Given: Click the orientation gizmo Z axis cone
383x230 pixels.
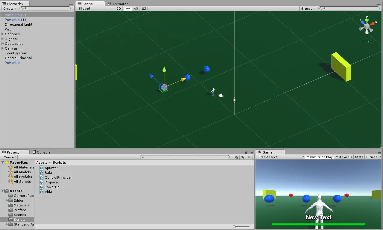Looking at the screenshot, I should click(362, 22).
